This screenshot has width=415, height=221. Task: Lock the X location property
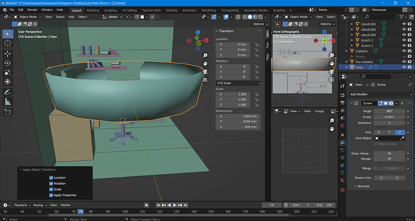coord(256,44)
